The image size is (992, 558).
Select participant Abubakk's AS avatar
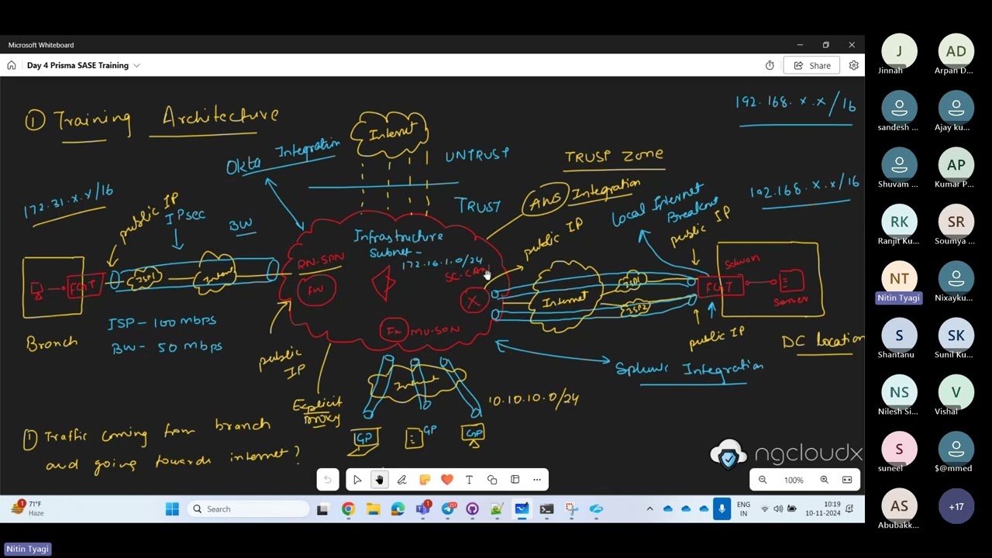[899, 507]
